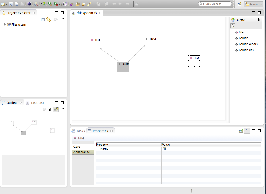The width and height of the screenshot is (266, 194).
Task: Click the Open Perspective icon
Action: [x=239, y=4]
